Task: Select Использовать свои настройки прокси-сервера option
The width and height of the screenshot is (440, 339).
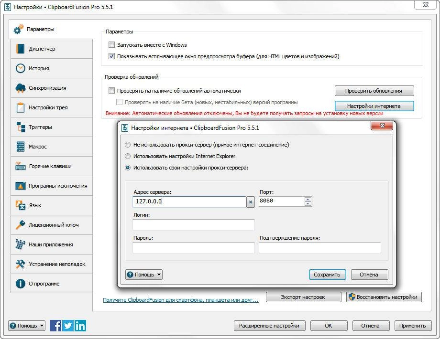Action: point(128,168)
